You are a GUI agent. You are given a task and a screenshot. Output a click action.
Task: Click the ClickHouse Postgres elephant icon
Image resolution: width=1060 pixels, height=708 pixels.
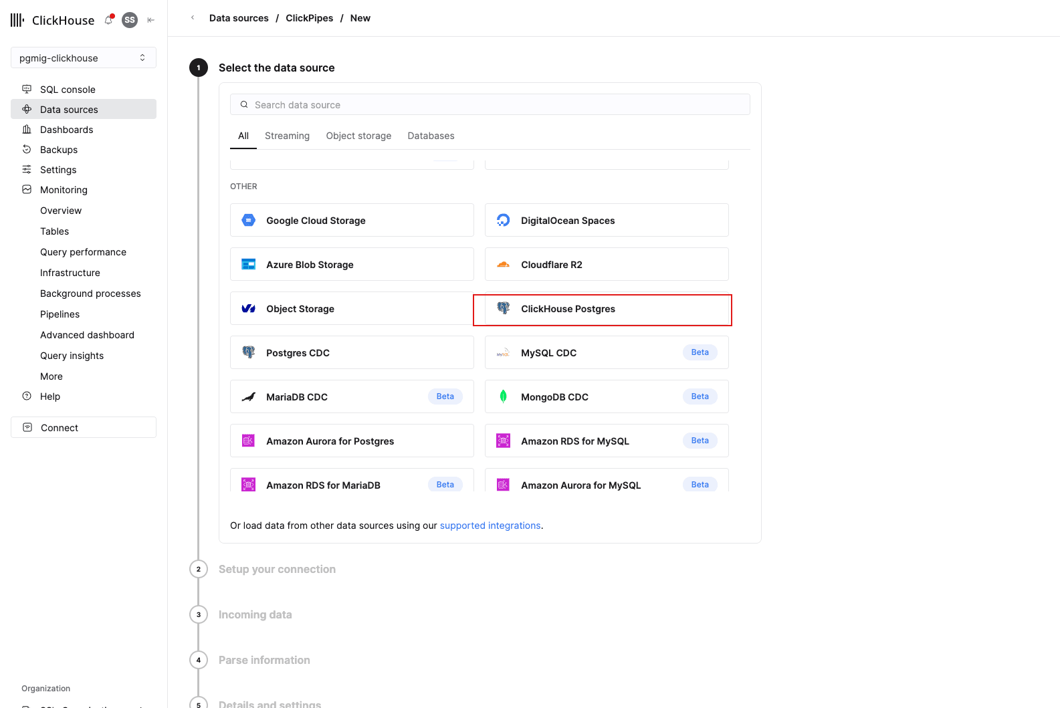point(504,308)
